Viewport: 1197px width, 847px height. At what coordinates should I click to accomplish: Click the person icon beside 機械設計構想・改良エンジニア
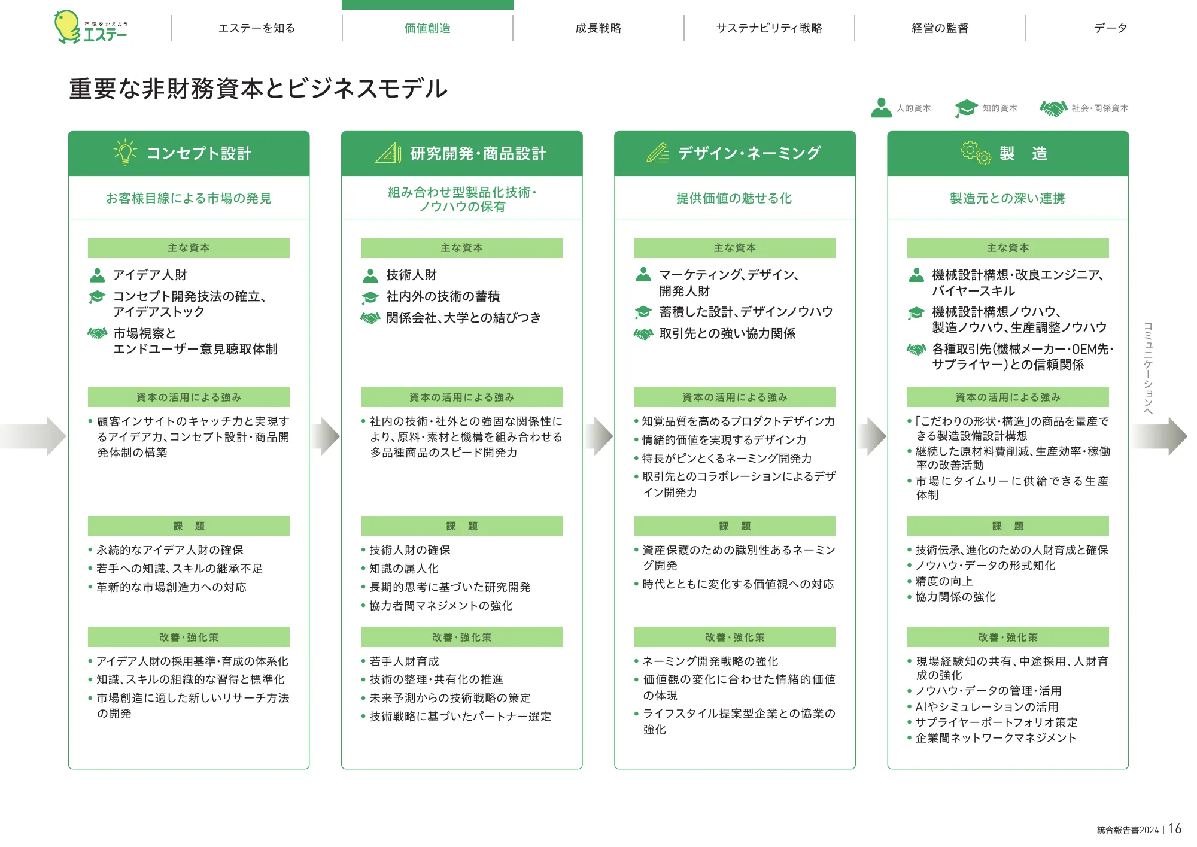click(x=916, y=275)
